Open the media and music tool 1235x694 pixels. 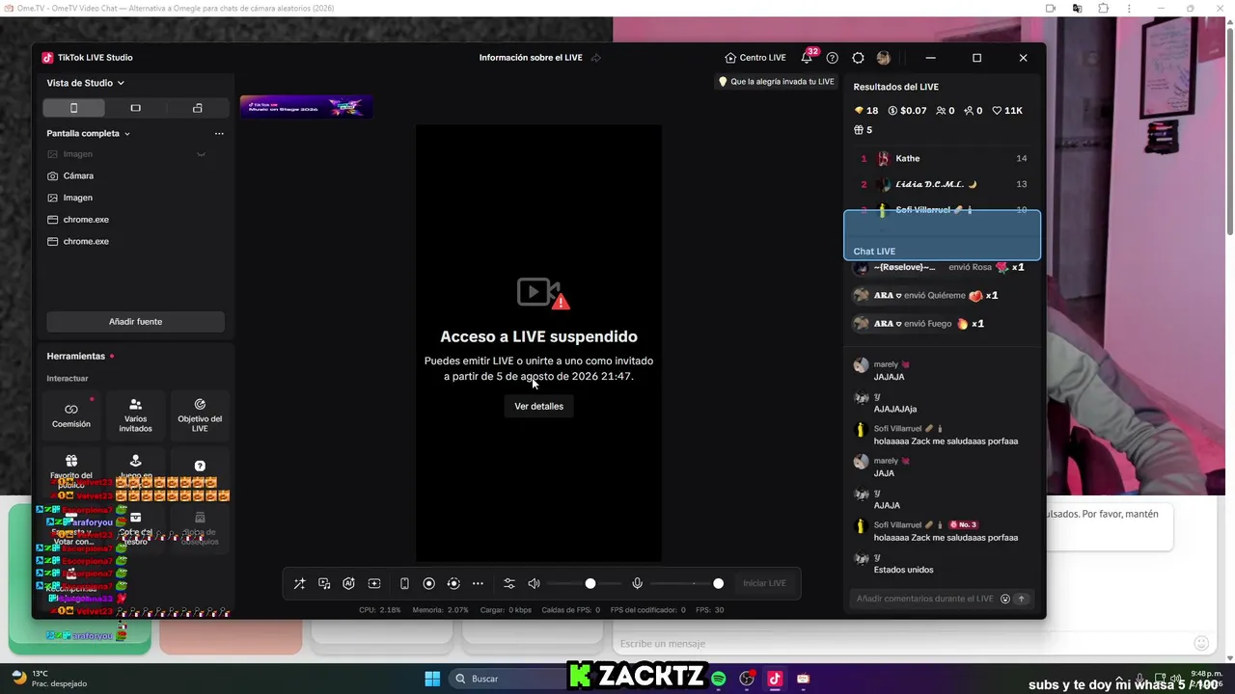click(324, 583)
